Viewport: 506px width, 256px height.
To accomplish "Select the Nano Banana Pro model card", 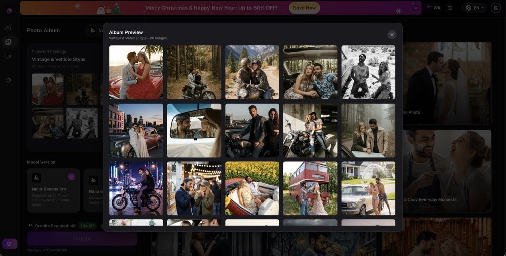I will (x=54, y=190).
